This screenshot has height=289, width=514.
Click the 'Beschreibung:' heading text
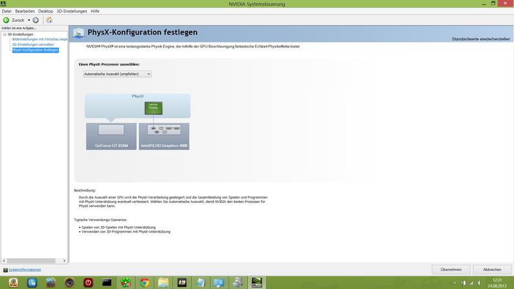pos(85,190)
